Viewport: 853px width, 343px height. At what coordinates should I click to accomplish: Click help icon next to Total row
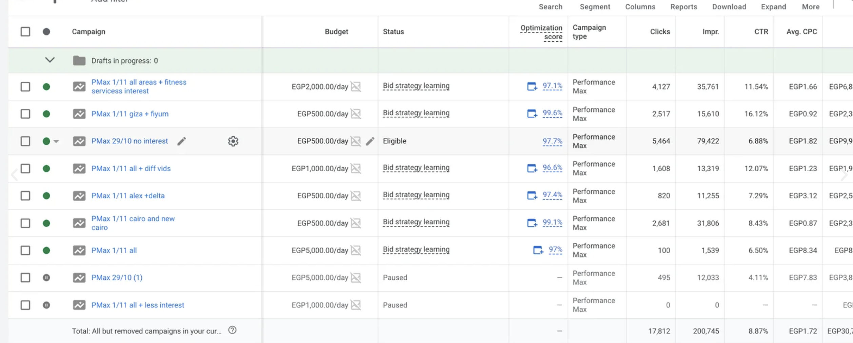click(x=232, y=330)
